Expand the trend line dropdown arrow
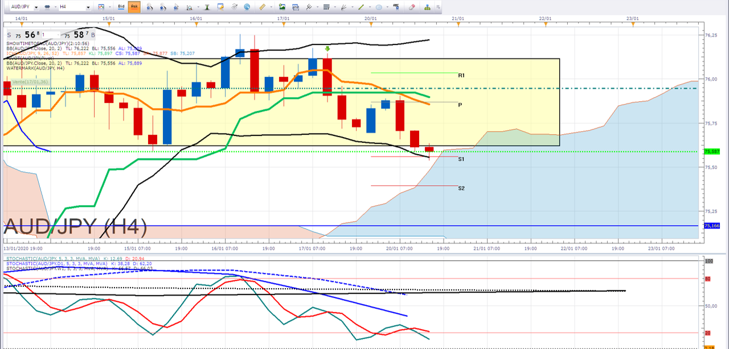 [370, 7]
